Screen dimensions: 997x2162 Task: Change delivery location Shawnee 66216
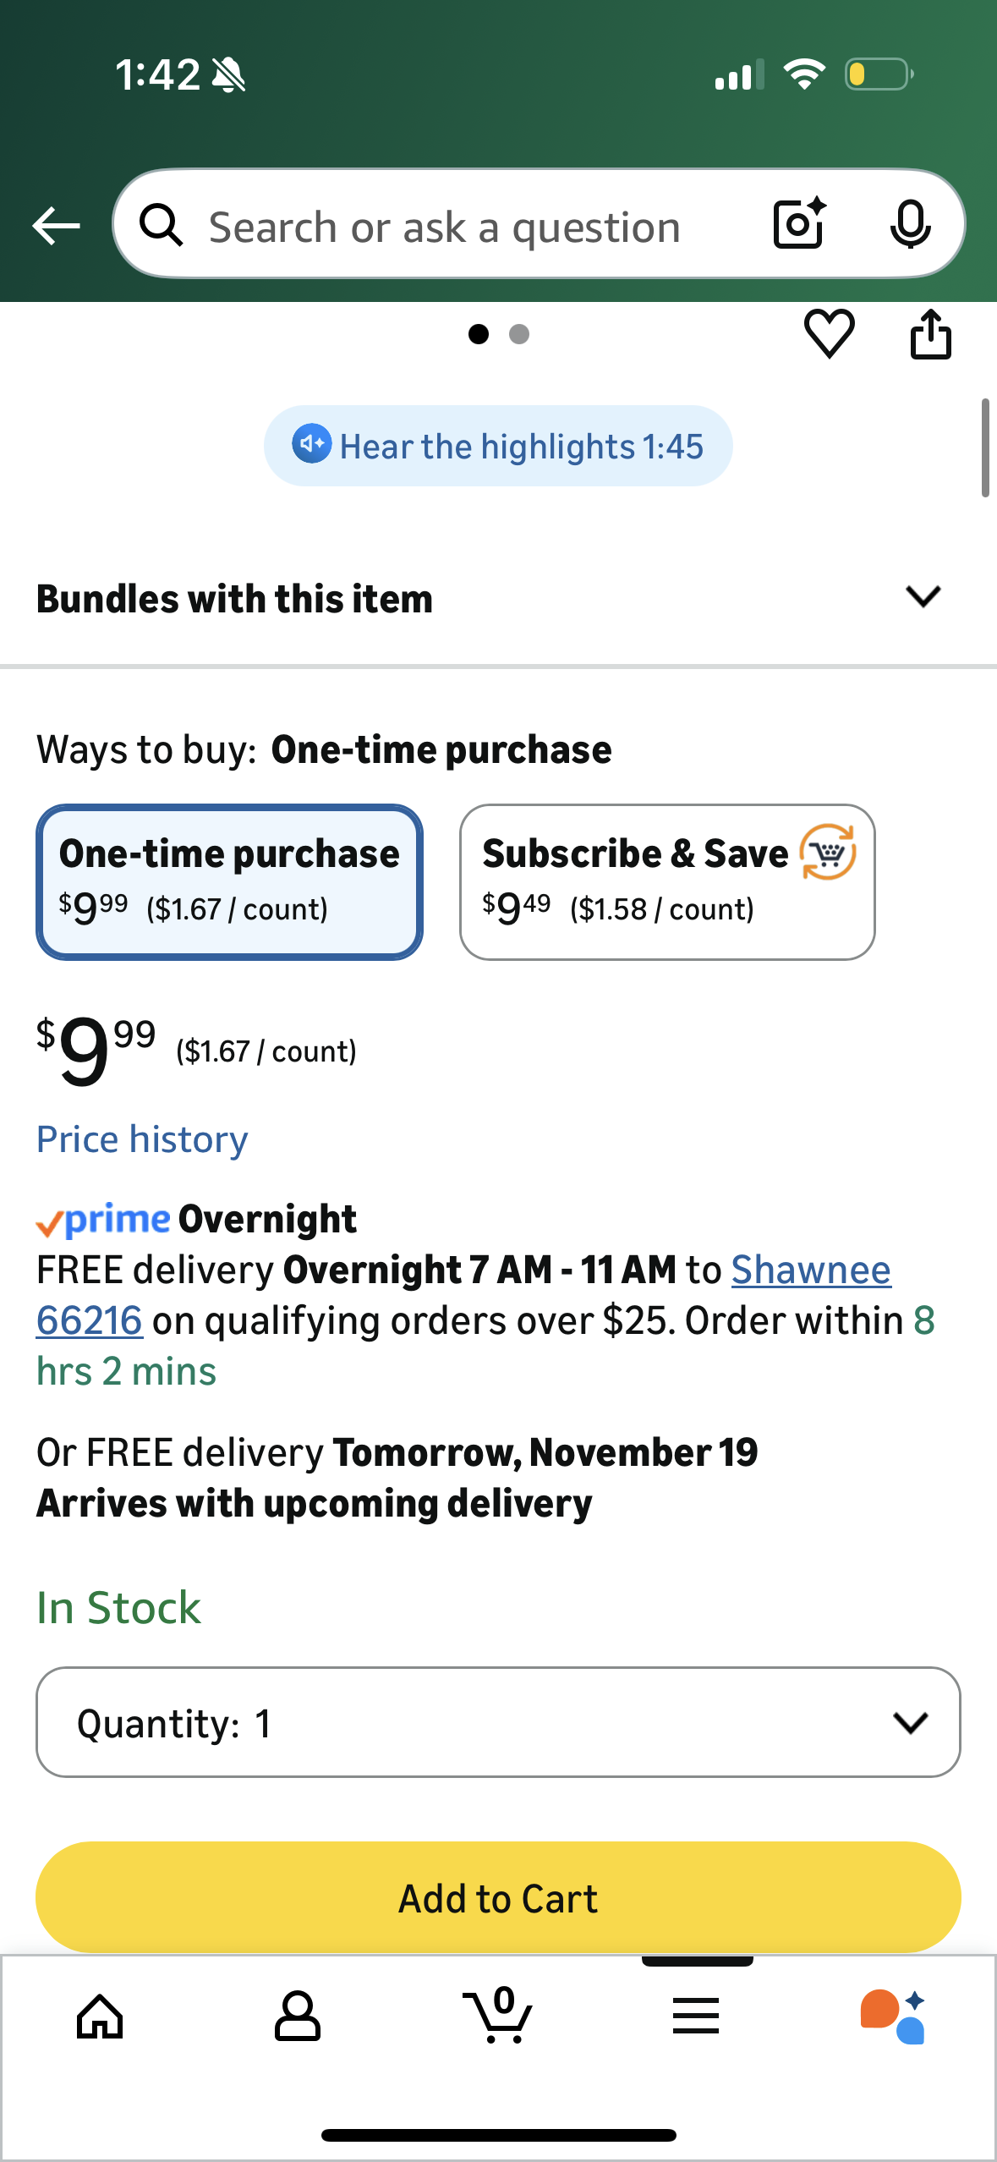tap(810, 1270)
